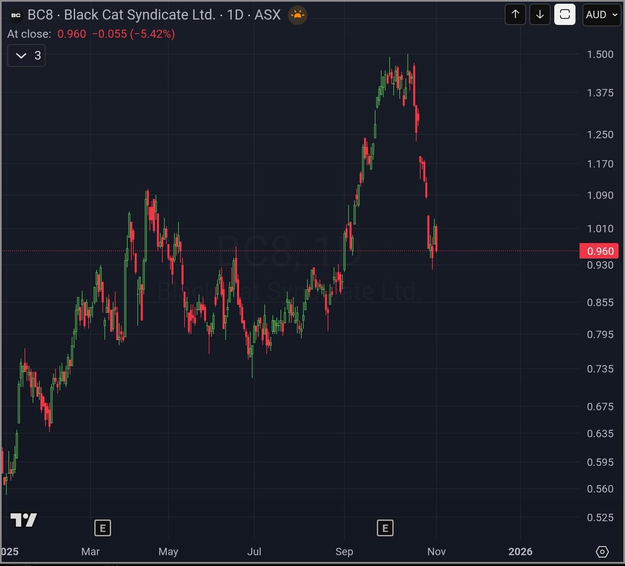The image size is (625, 566).
Task: Click the 1.090 price axis label
Action: coord(600,195)
